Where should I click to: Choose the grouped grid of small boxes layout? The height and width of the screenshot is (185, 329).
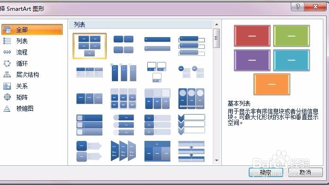tap(123, 99)
